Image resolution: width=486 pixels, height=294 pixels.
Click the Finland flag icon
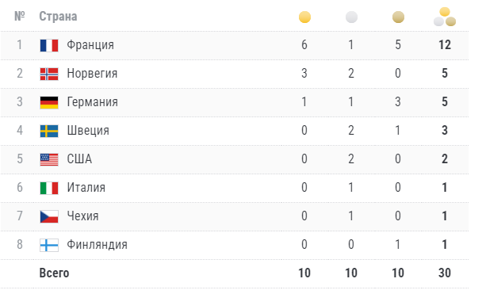tap(49, 245)
